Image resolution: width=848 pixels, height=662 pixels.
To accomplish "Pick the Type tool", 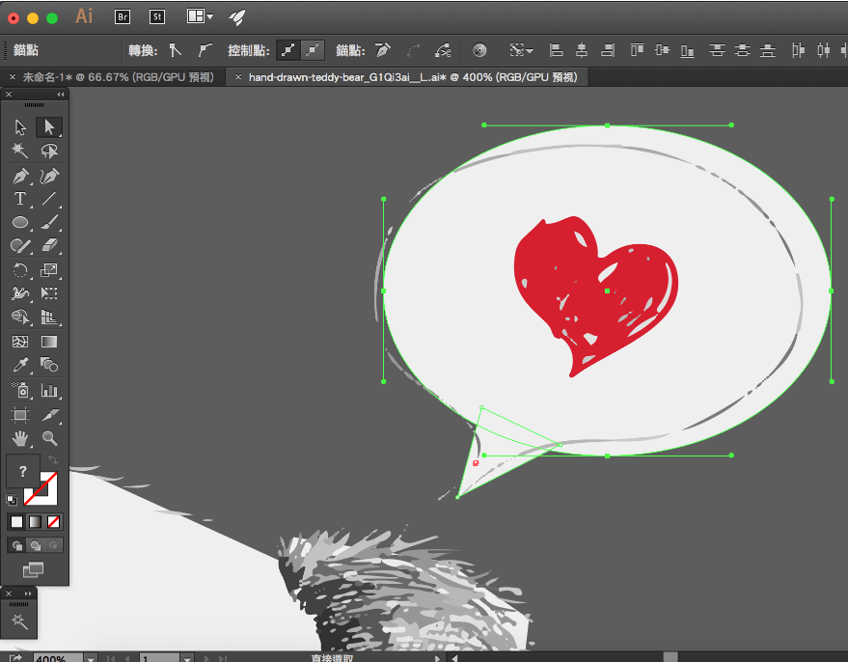I will [x=19, y=200].
